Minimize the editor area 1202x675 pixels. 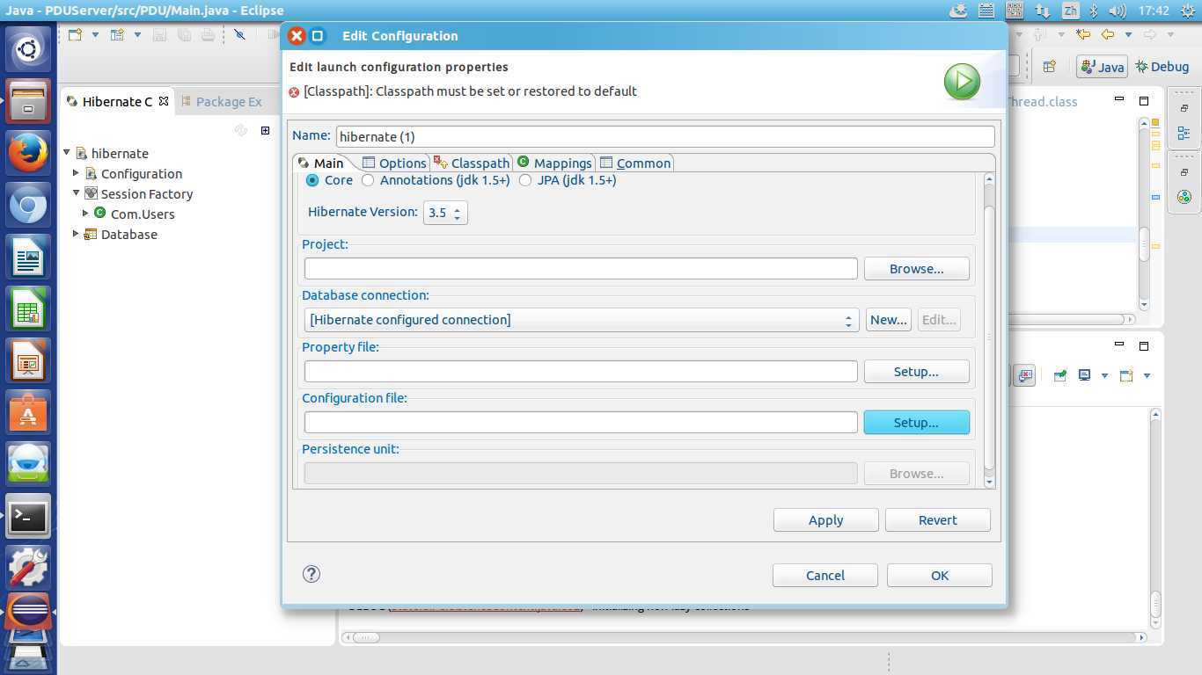[1119, 98]
